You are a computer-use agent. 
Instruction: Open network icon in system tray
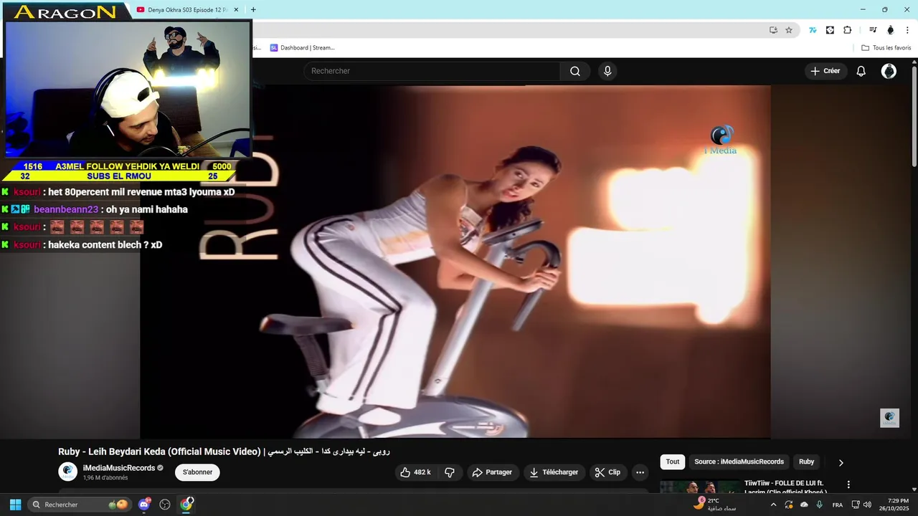coord(856,505)
